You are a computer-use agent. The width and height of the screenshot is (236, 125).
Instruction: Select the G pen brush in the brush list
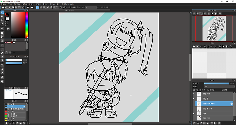tap(15, 111)
